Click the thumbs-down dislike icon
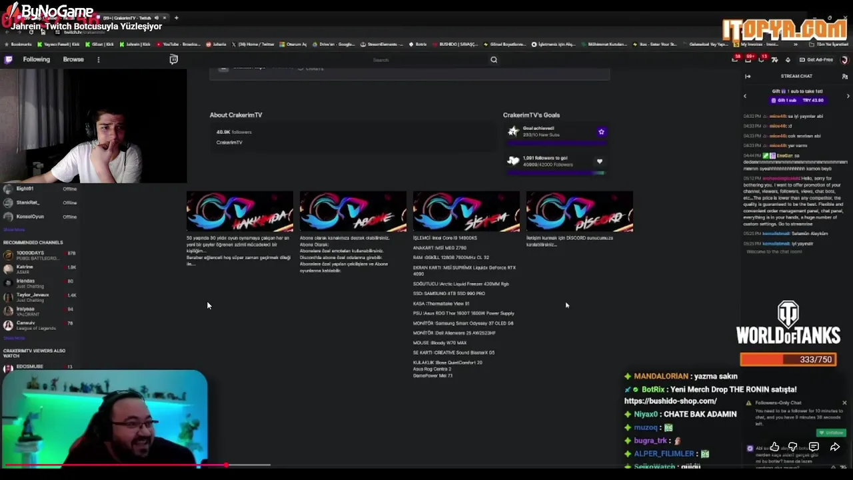The height and width of the screenshot is (480, 853). (x=793, y=447)
